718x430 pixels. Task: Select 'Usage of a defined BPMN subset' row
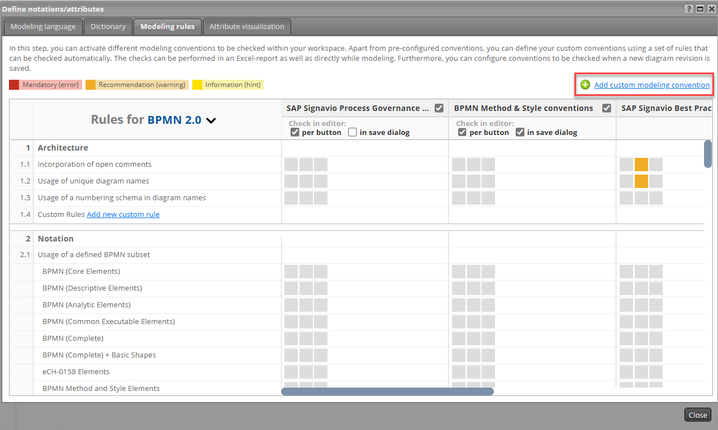pyautogui.click(x=94, y=255)
